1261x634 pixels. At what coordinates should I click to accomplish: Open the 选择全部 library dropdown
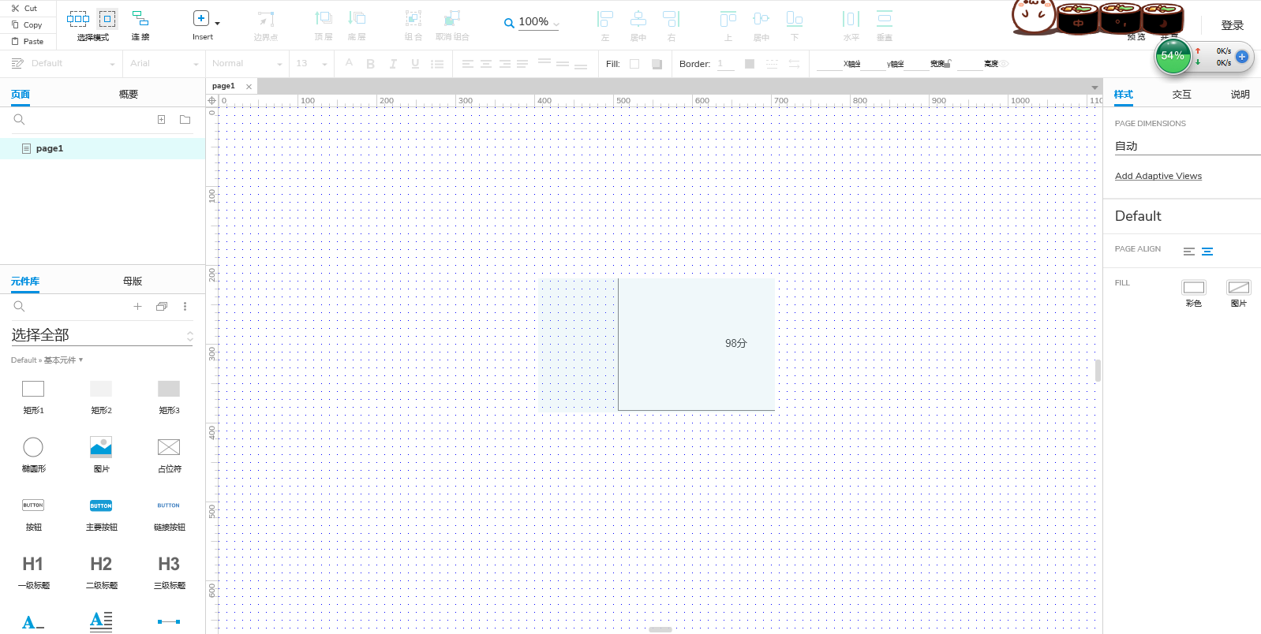click(x=102, y=335)
